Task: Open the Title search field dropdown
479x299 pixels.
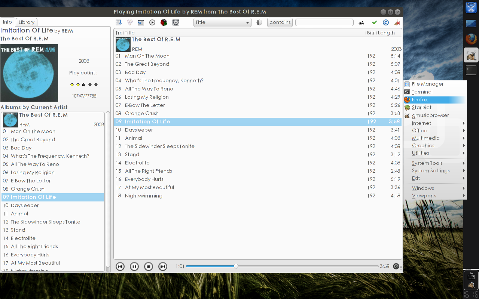Action: [222, 22]
